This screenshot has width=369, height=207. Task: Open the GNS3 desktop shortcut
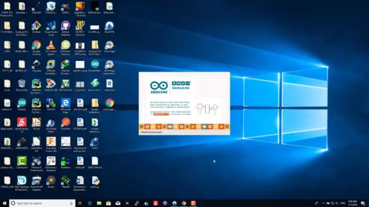click(95, 144)
